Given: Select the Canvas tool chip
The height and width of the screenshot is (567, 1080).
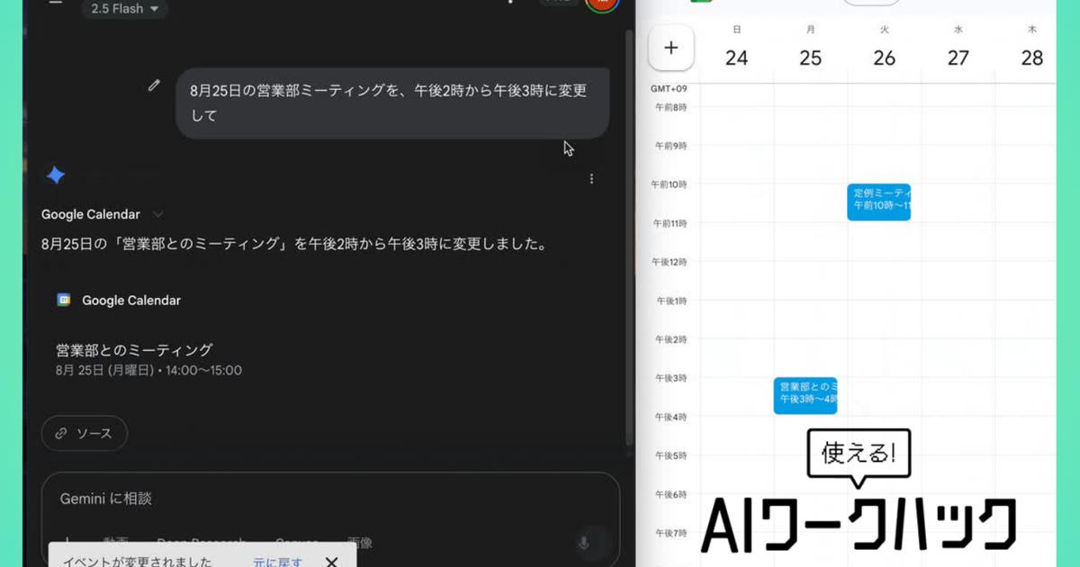Looking at the screenshot, I should tap(297, 543).
